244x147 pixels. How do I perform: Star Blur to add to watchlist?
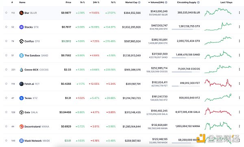pos(6,13)
